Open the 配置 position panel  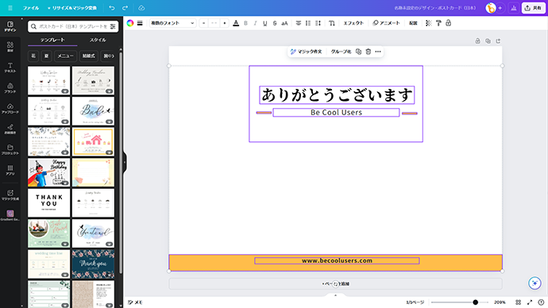tap(413, 23)
